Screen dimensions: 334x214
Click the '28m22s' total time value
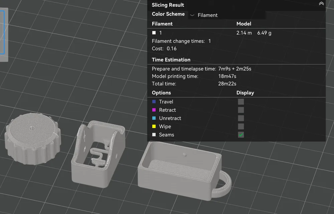227,84
